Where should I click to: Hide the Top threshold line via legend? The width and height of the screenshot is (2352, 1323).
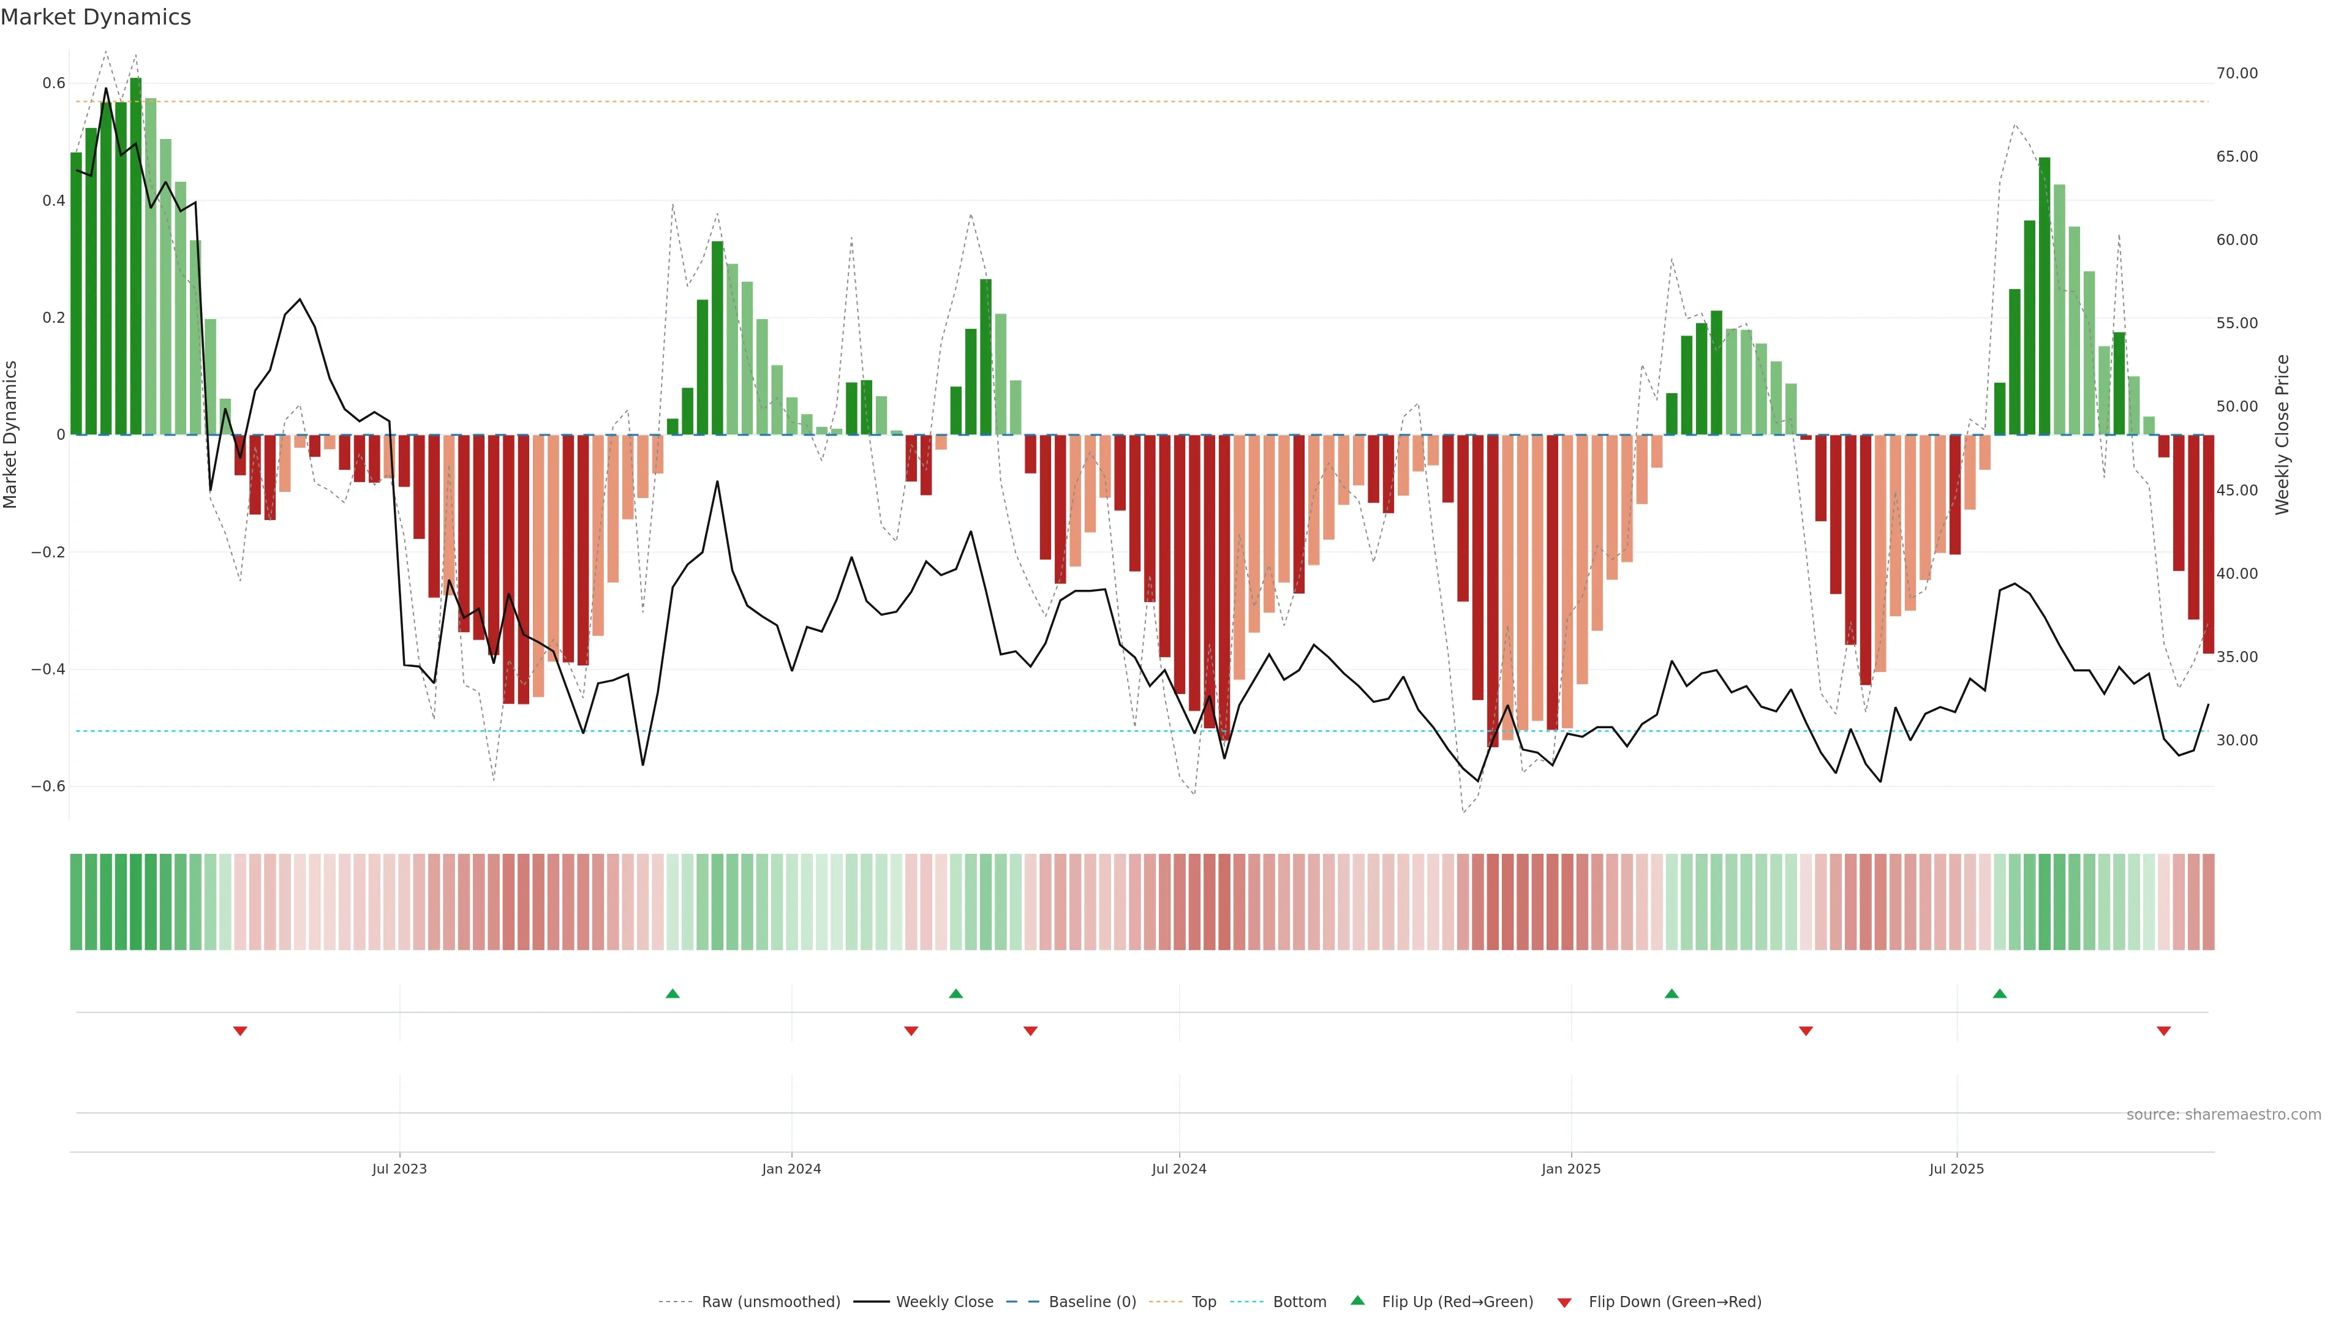[1204, 1302]
